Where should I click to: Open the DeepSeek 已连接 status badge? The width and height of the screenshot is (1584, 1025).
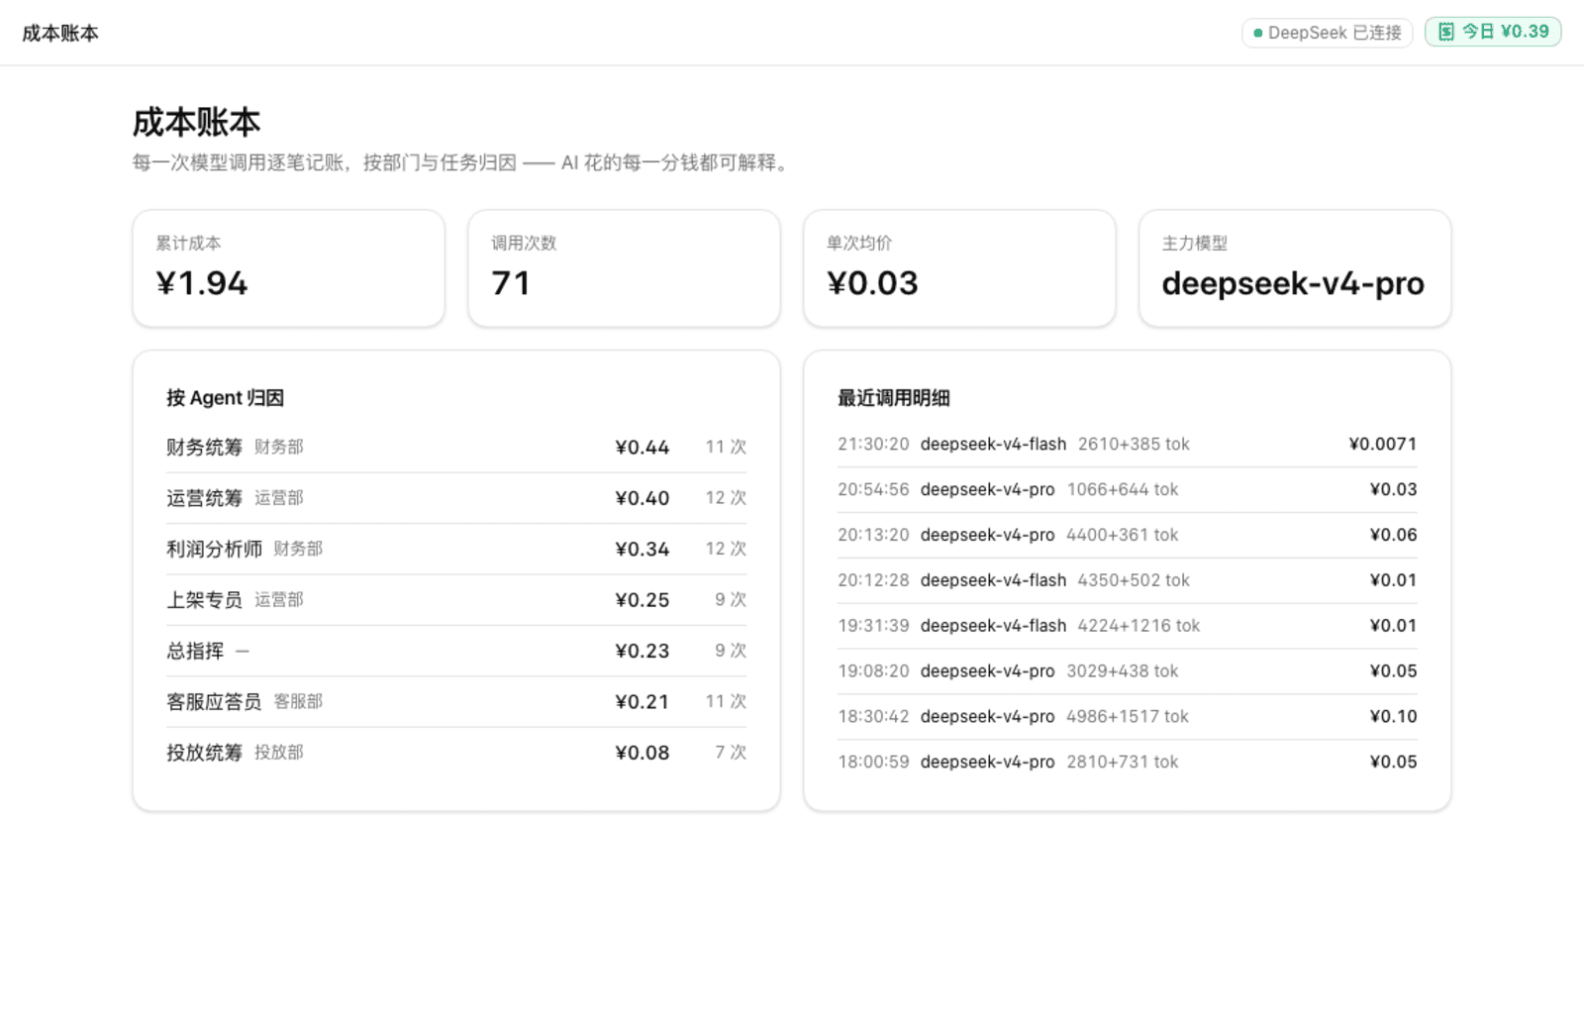point(1327,33)
